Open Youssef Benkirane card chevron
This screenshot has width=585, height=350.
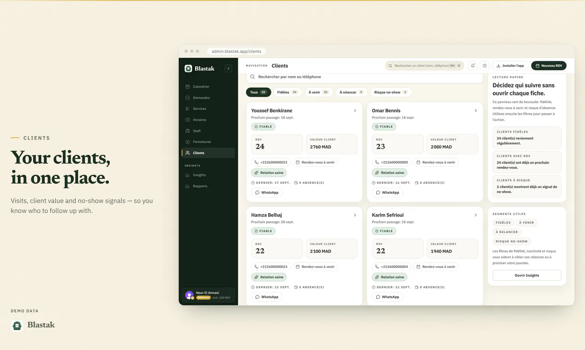pyautogui.click(x=355, y=111)
